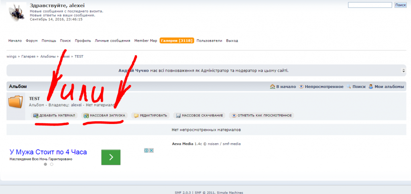Screen dimensions: 411x194
Task: Click the orange TEST album folder icon
Action: (x=16, y=102)
